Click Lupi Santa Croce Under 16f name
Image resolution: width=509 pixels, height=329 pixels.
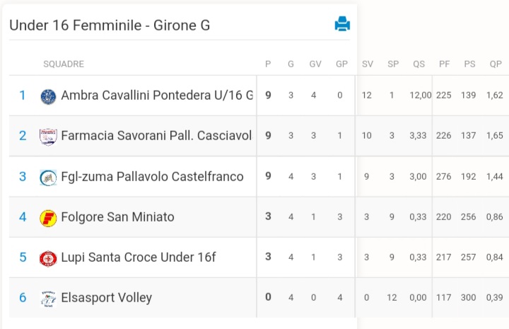(x=139, y=258)
